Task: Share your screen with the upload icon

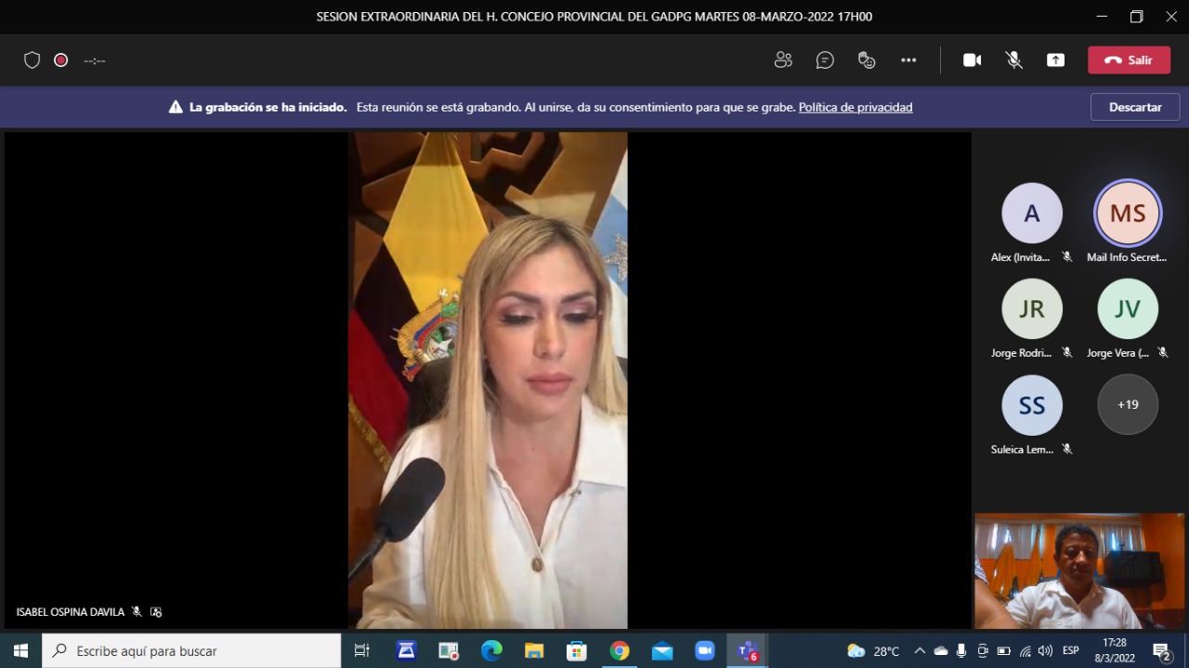Action: [x=1055, y=60]
